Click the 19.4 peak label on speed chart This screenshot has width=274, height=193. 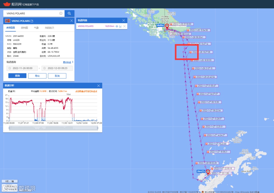68,94
